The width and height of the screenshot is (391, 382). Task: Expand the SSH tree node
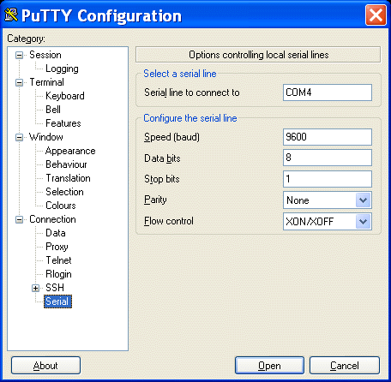(35, 288)
